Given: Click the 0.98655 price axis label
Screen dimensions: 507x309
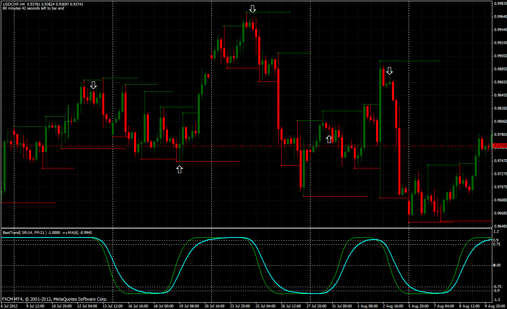Looking at the screenshot, I should coord(500,82).
